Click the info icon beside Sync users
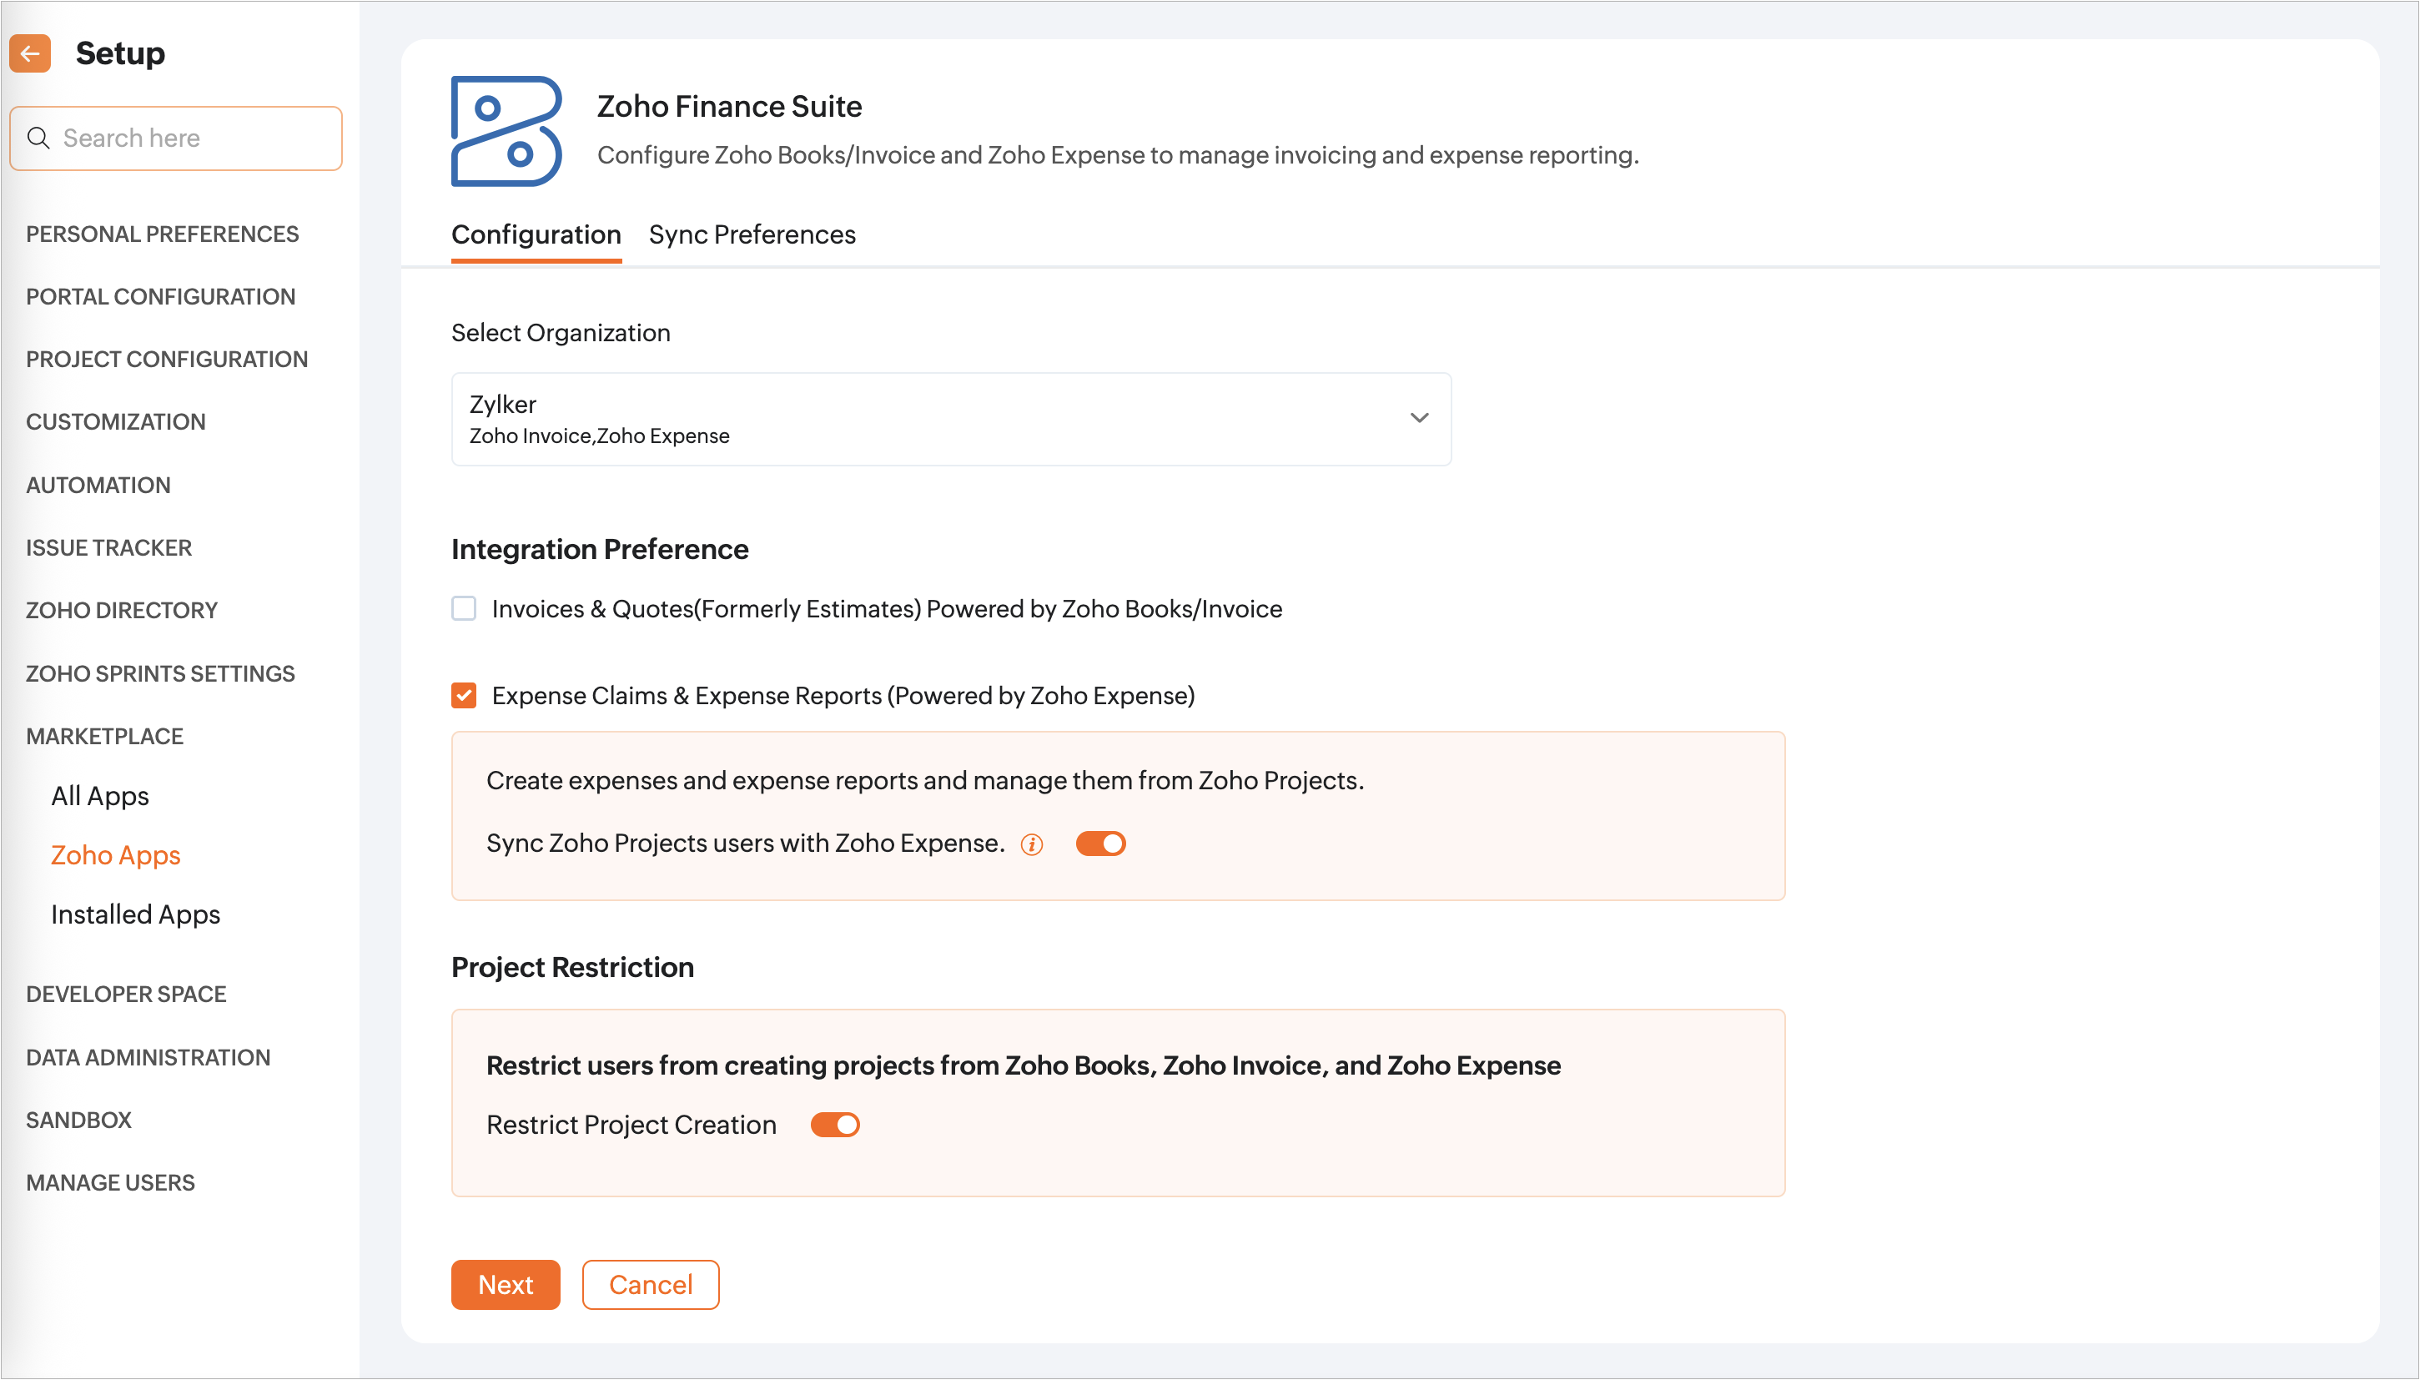The image size is (2420, 1380). pos(1032,844)
